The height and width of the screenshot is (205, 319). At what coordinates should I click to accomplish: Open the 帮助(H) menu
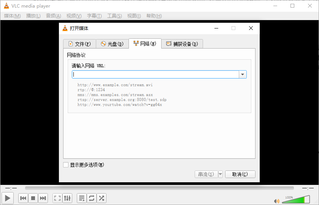coord(154,16)
